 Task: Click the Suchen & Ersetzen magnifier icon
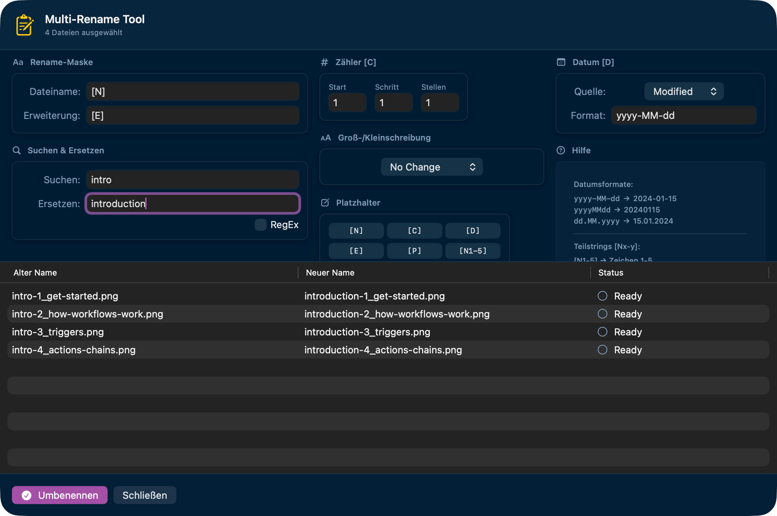tap(17, 150)
